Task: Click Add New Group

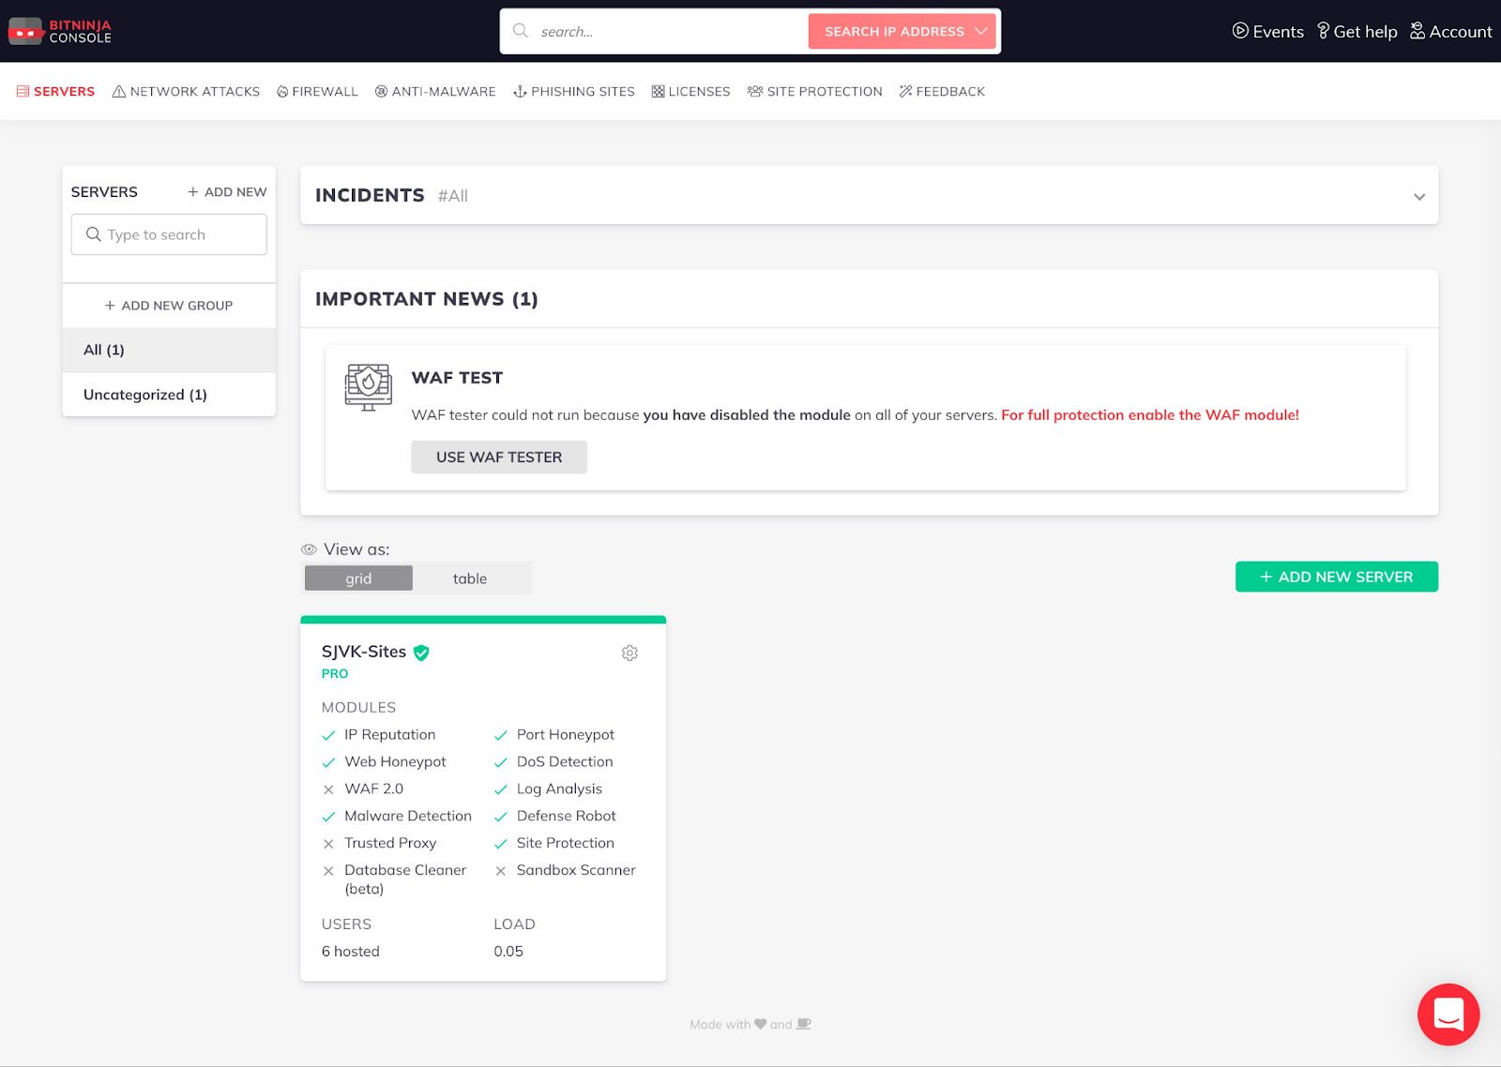Action: pos(169,306)
